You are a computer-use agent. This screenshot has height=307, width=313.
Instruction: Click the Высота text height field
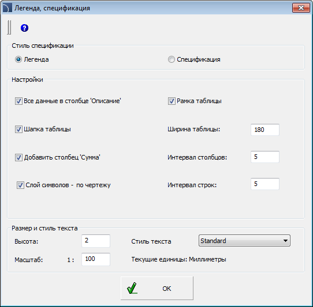pos(96,241)
